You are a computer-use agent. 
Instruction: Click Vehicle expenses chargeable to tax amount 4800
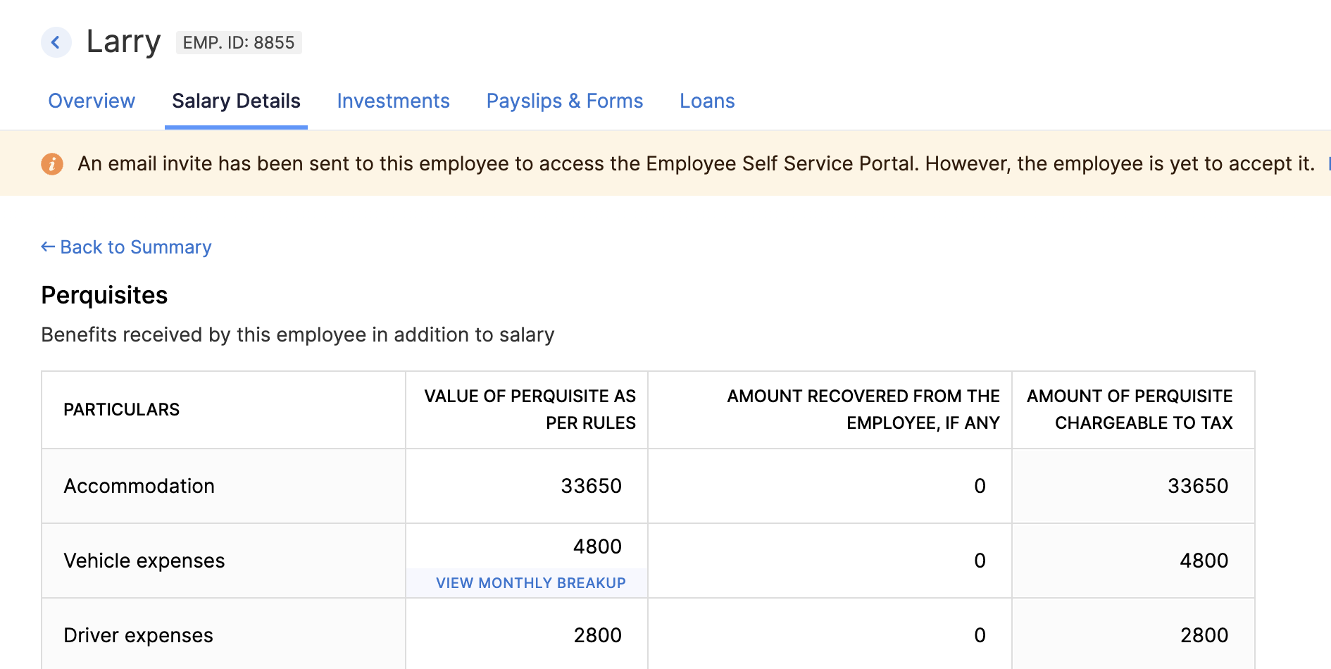click(1204, 561)
